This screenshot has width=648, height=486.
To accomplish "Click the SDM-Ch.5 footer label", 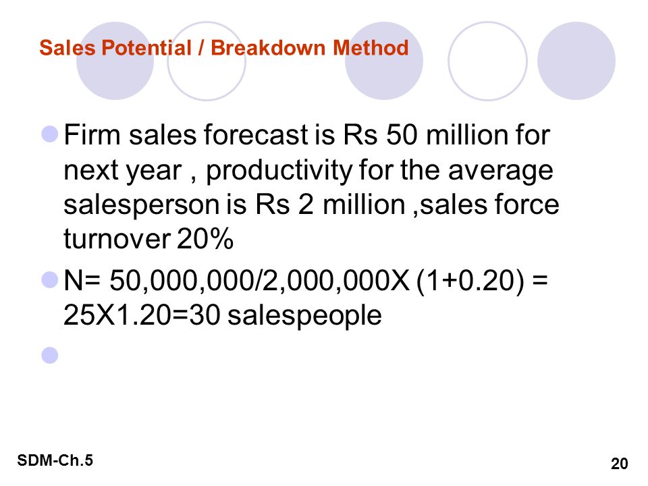I will [x=55, y=460].
